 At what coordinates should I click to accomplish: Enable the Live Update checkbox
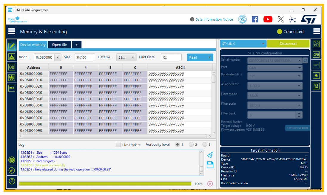tap(118, 145)
